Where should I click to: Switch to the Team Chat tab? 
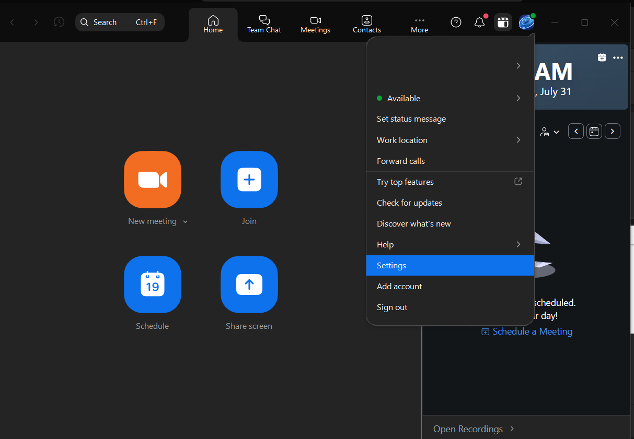click(264, 24)
